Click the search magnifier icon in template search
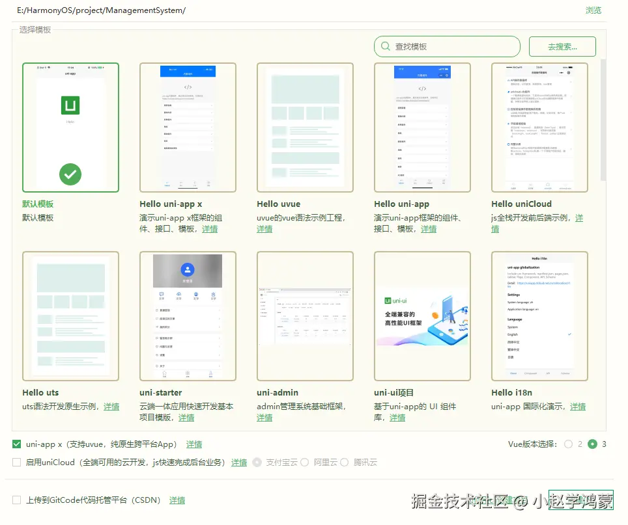 (385, 46)
